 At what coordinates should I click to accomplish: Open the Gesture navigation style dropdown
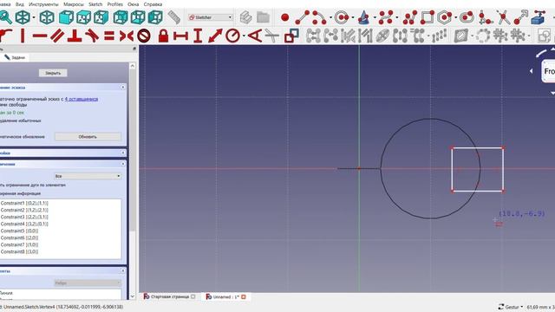511,307
